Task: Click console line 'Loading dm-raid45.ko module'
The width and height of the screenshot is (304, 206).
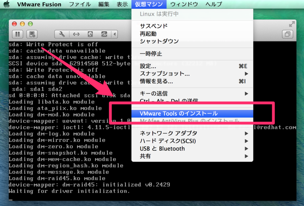Action: click(x=57, y=178)
